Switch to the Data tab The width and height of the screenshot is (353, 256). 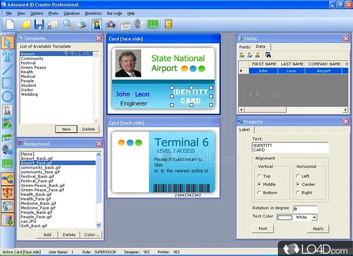pyautogui.click(x=261, y=46)
